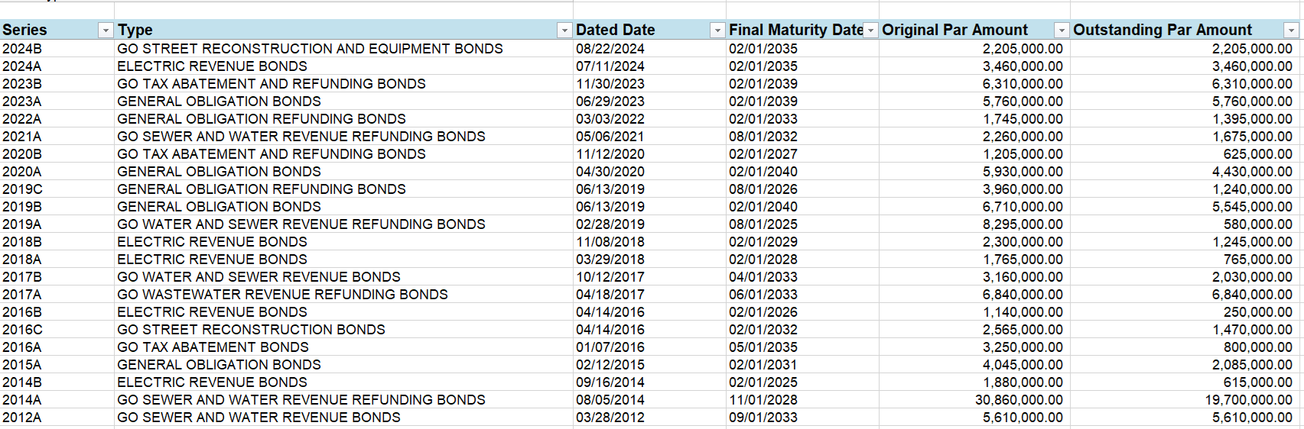Click the 2012A series cell
The width and height of the screenshot is (1304, 429).
[23, 418]
